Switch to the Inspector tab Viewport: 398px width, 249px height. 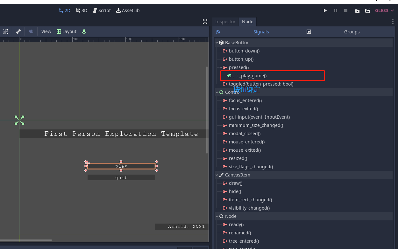tap(225, 22)
